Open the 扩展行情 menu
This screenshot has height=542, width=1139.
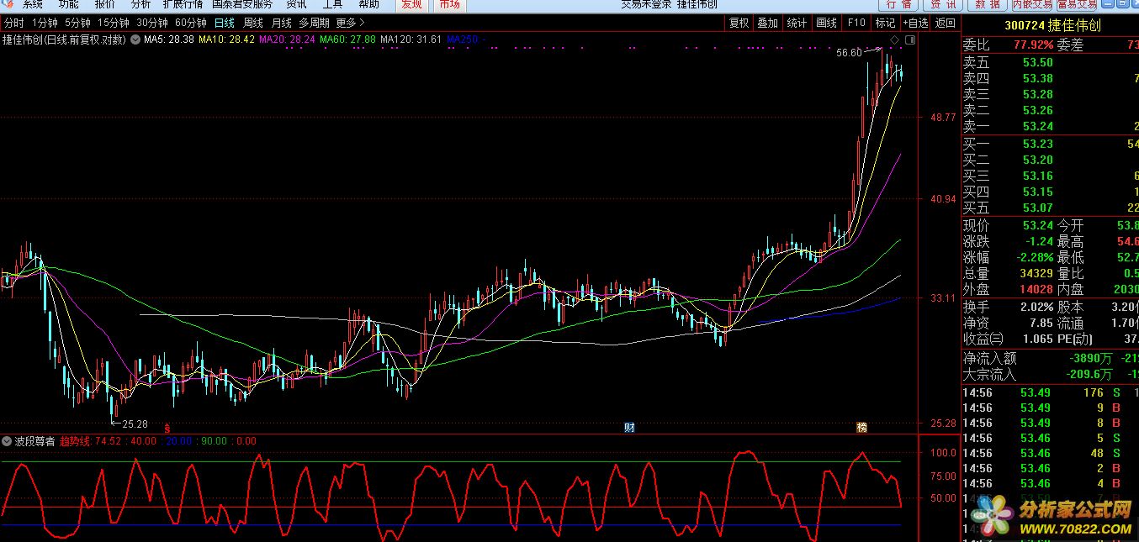183,4
